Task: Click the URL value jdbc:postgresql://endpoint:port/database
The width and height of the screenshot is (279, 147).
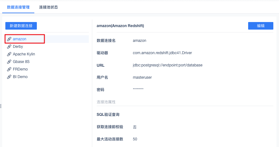Action: click(168, 65)
